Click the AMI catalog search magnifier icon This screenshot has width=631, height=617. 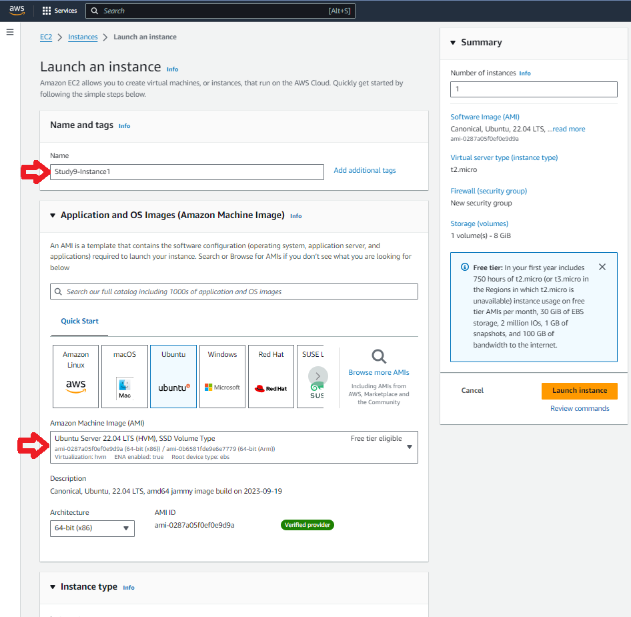click(58, 291)
